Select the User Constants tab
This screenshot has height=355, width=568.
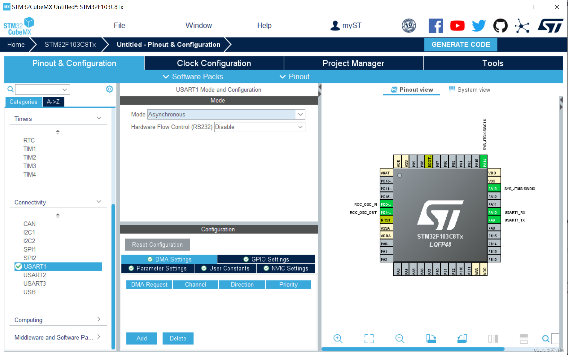[x=226, y=268]
